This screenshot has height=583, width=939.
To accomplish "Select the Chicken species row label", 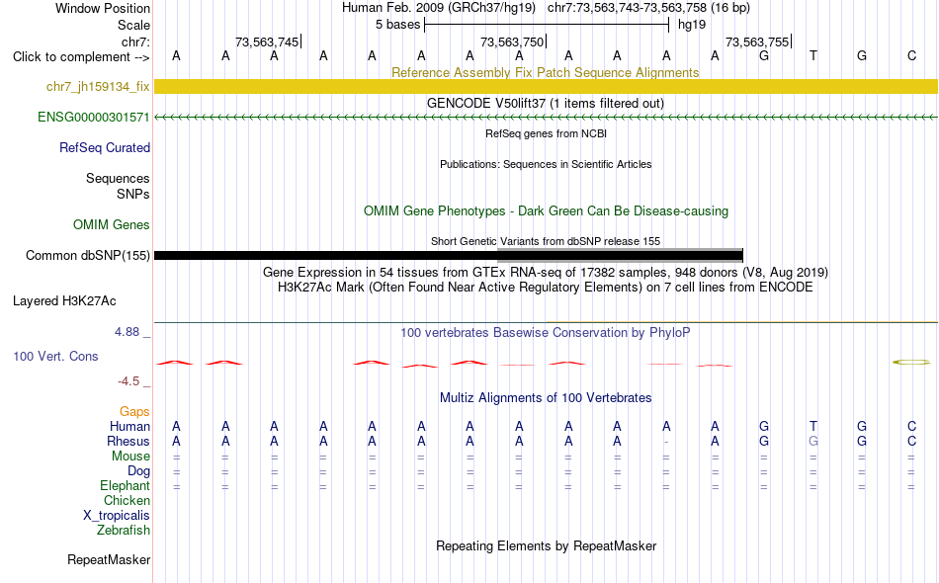I will tap(127, 501).
